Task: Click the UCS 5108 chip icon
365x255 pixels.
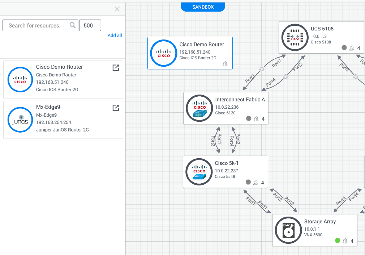Action: pos(295,37)
